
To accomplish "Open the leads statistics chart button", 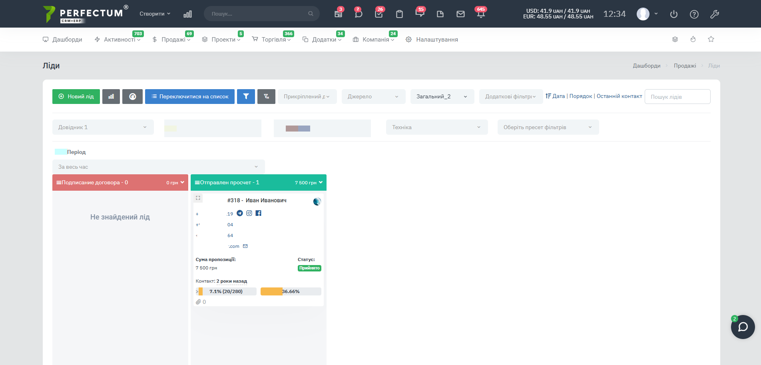I will [x=111, y=96].
